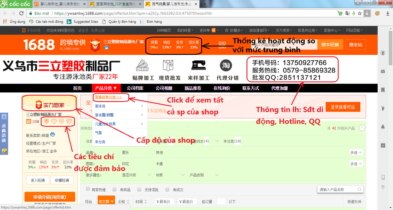
Task: Click the first guarantee badge beside 10年
Action: click(x=46, y=121)
